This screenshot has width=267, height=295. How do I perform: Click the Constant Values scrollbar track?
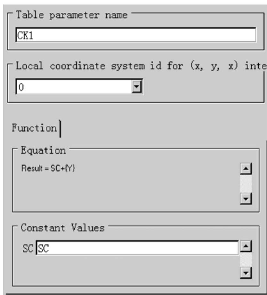pyautogui.click(x=246, y=259)
